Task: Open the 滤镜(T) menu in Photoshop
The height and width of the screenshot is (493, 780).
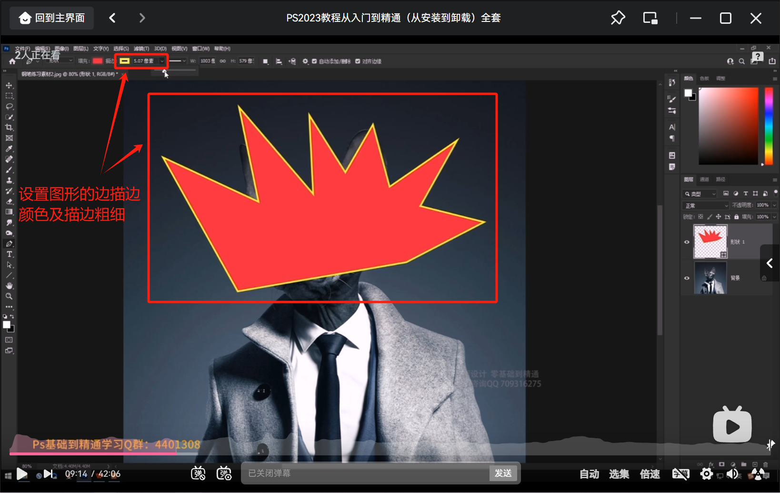Action: click(141, 49)
